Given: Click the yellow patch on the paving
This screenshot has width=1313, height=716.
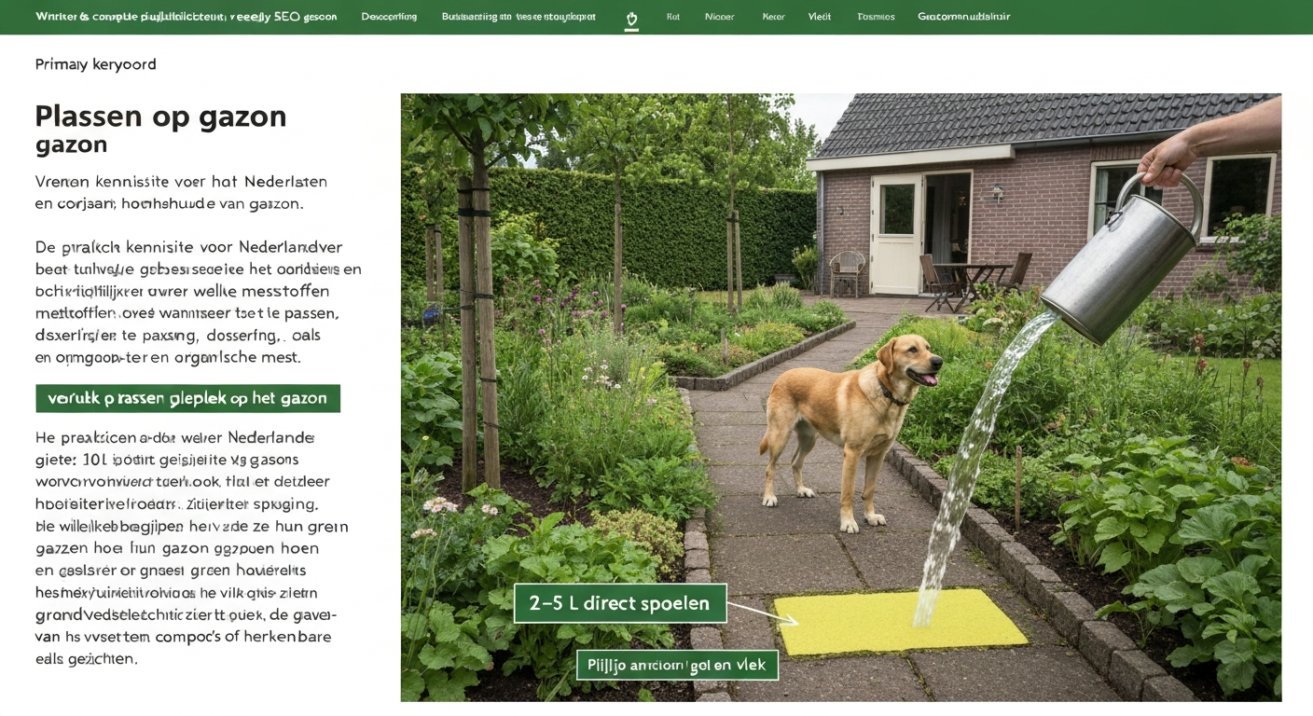Looking at the screenshot, I should [x=900, y=621].
